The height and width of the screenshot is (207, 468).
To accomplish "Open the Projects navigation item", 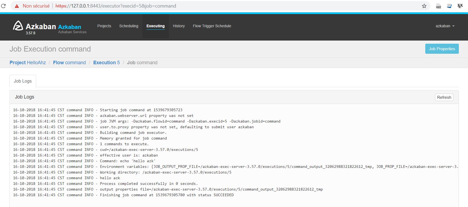I will coord(104,26).
